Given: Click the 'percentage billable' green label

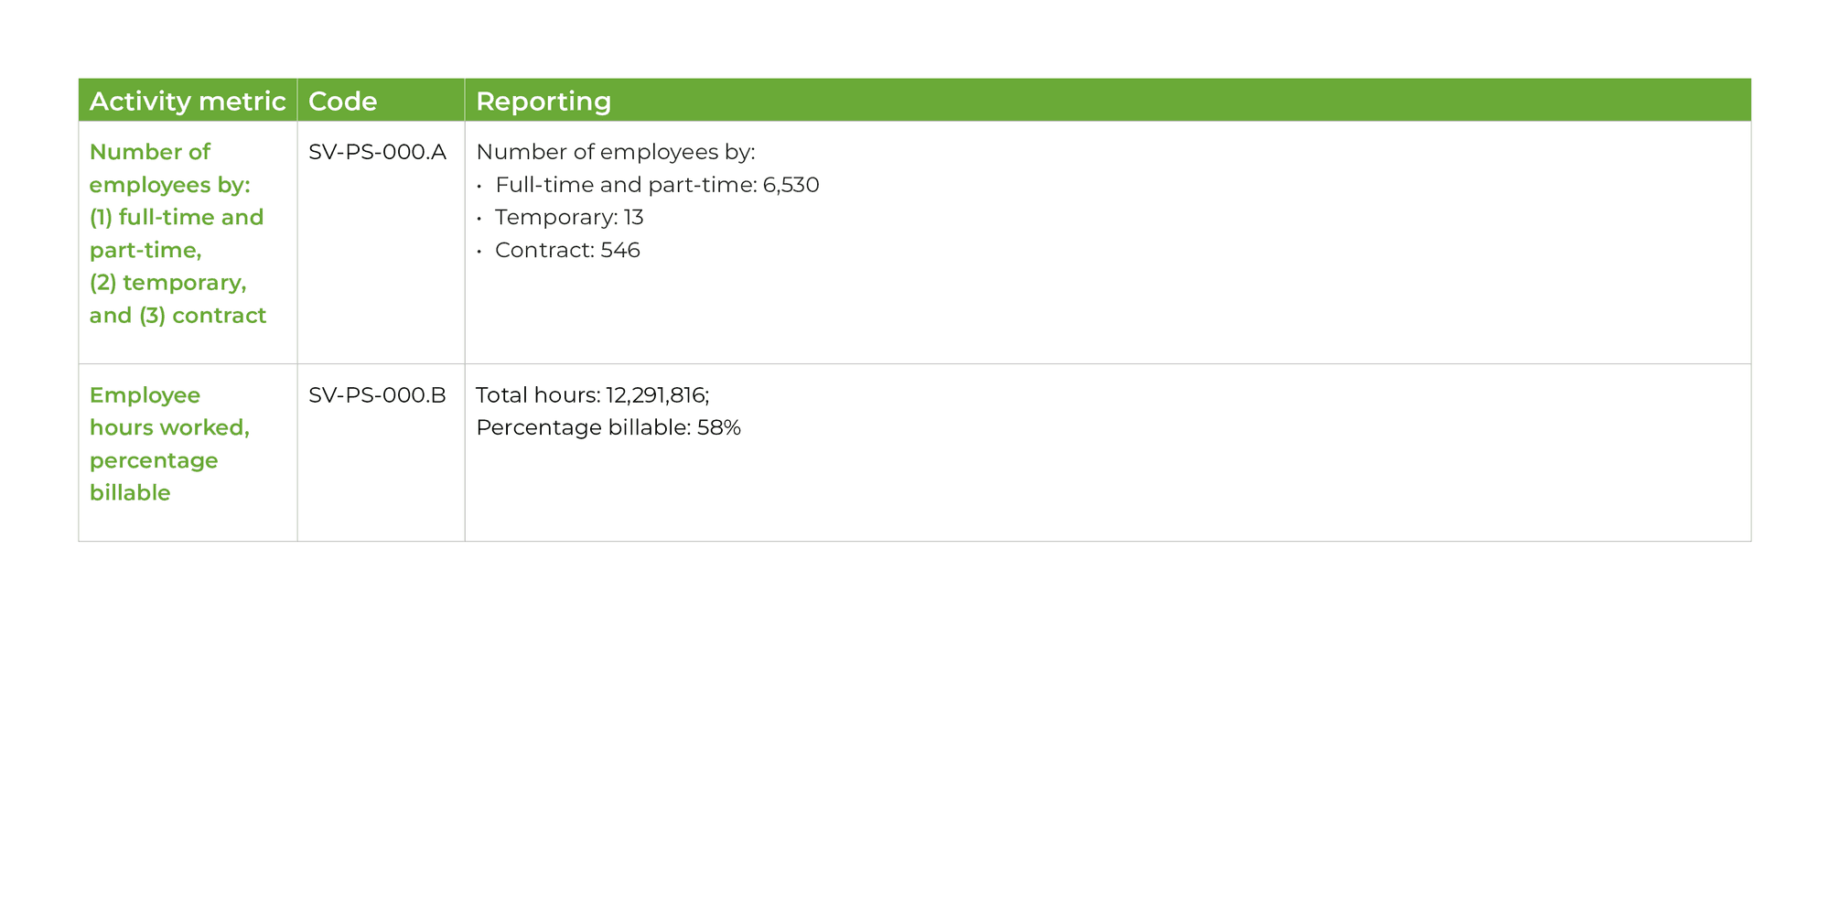Looking at the screenshot, I should pos(154,477).
